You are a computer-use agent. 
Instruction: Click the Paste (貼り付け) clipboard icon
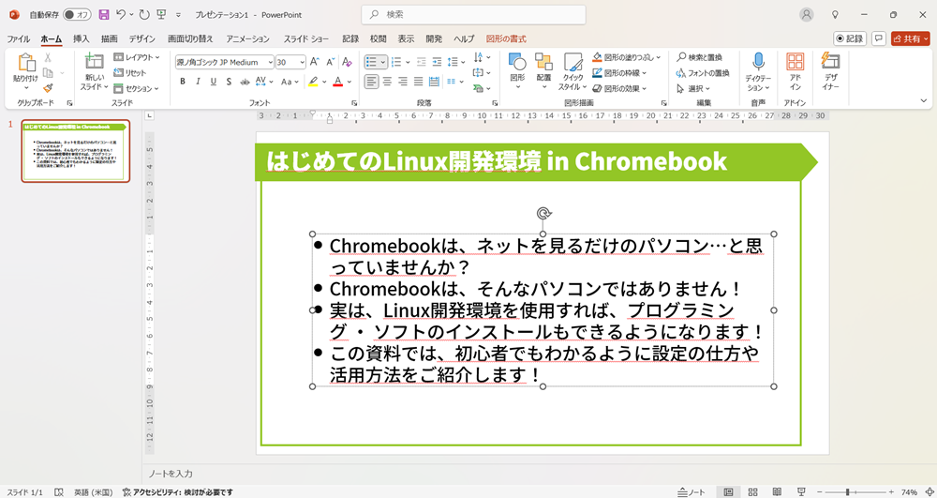click(x=26, y=63)
